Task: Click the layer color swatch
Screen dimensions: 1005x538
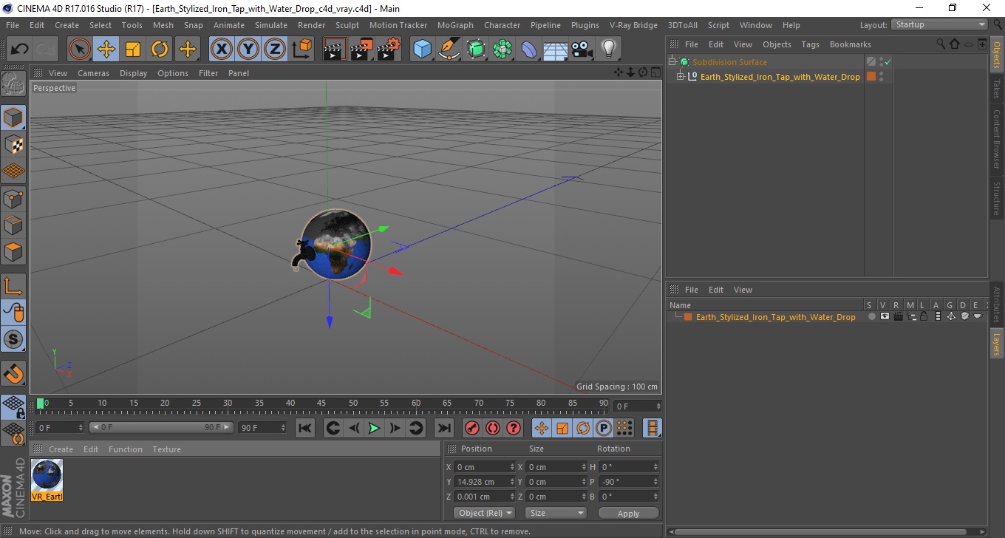Action: tap(688, 316)
